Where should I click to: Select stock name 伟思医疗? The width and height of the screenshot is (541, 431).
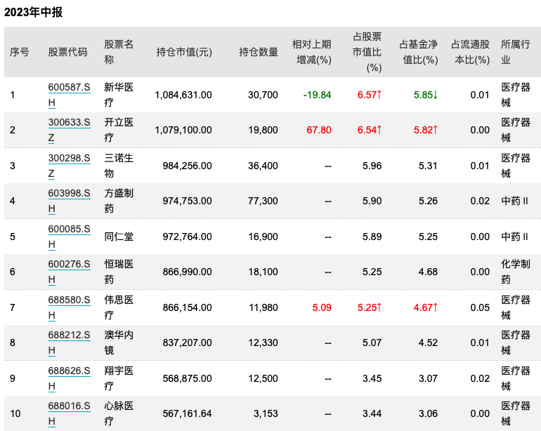(x=119, y=307)
